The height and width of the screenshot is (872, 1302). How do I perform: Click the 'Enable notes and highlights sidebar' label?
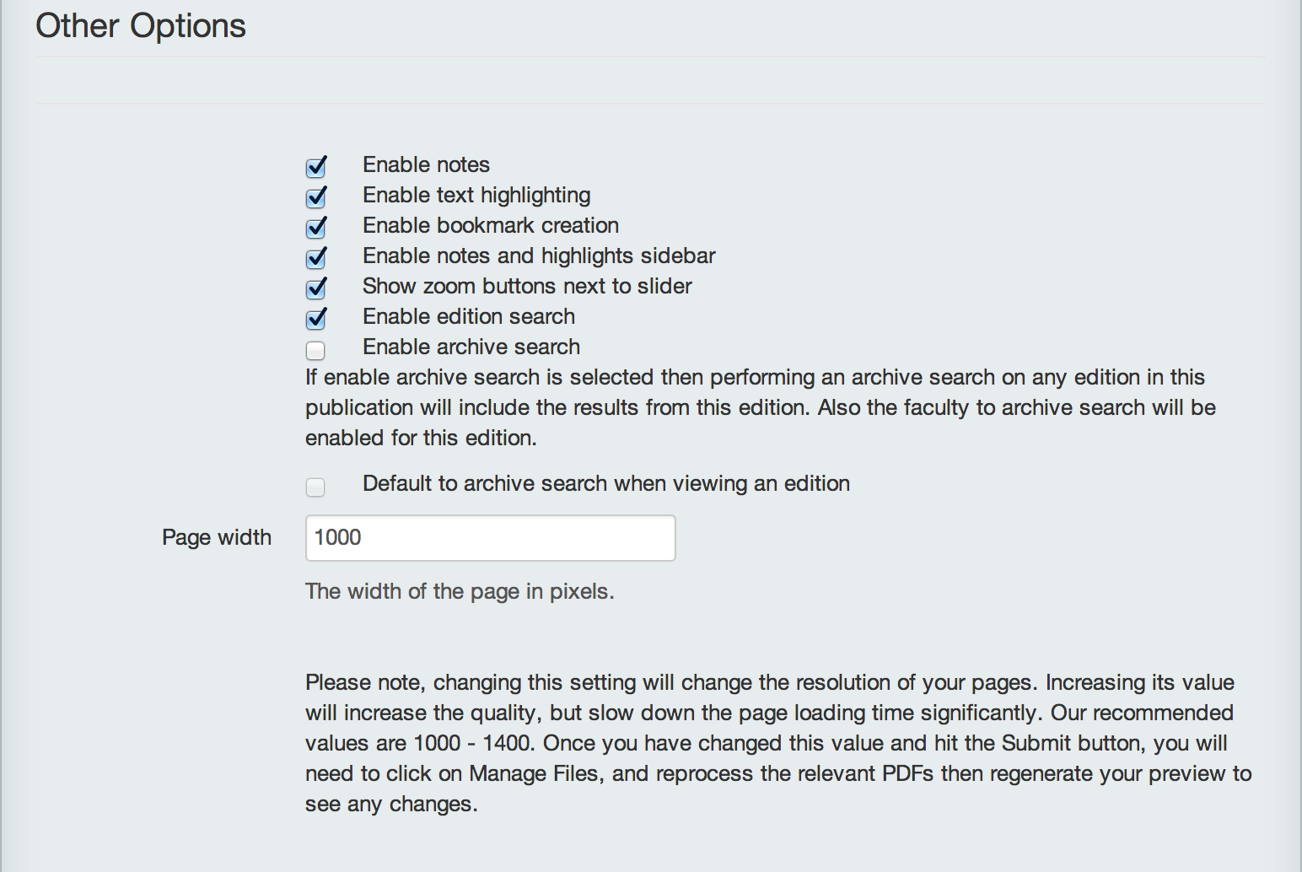coord(539,256)
